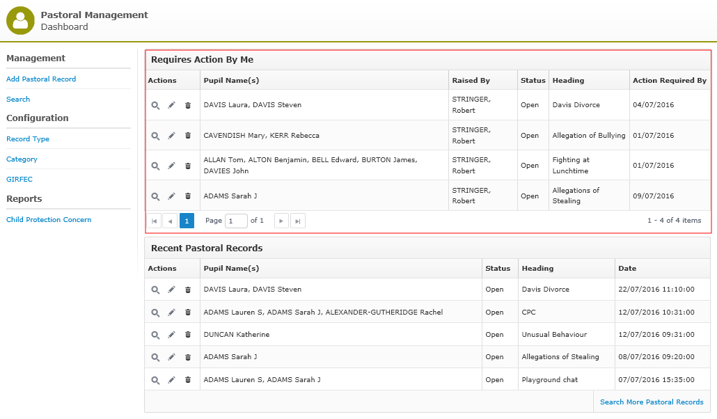717x419 pixels.
Task: Select the '04/07/2016' action required date
Action: [x=654, y=104]
